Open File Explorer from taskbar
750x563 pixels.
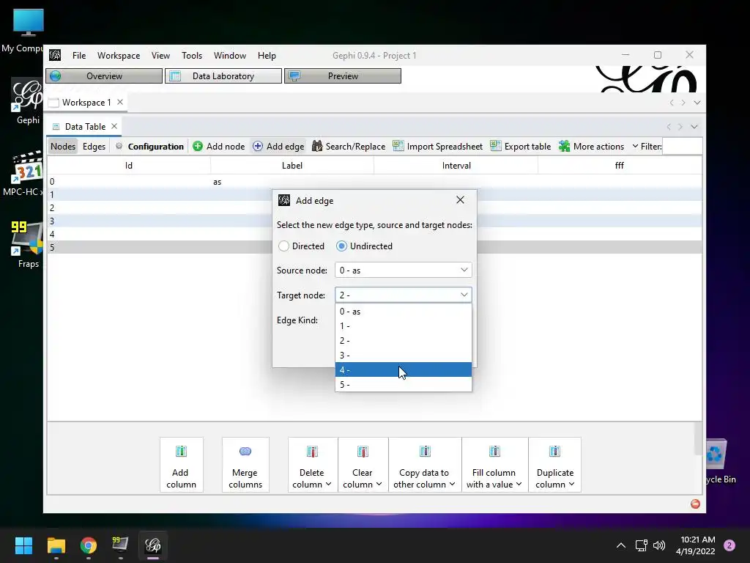56,545
